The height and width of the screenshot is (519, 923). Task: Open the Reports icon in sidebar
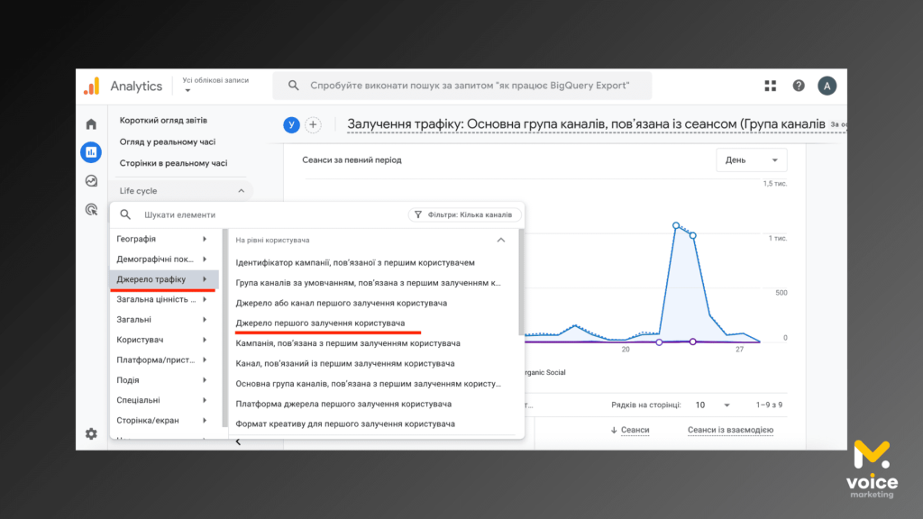(x=91, y=152)
